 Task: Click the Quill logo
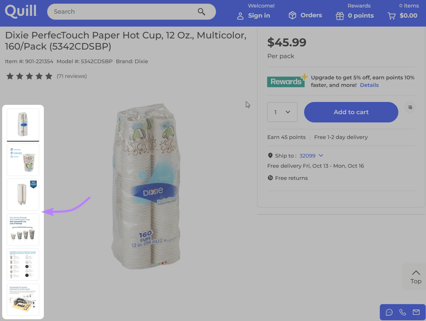tap(20, 11)
